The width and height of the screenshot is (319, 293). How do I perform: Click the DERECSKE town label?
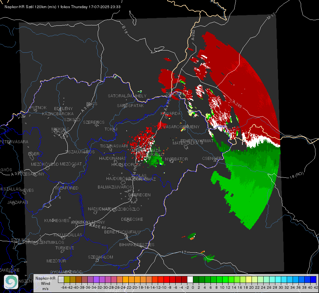pyautogui.click(x=132, y=219)
